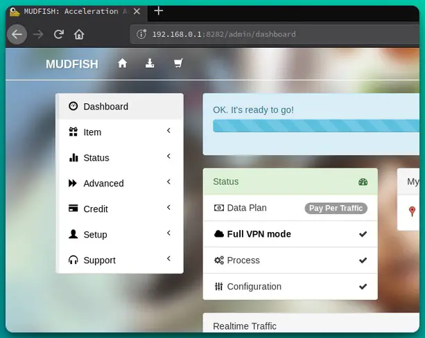This screenshot has height=338, width=425.
Task: Click the Full VPN mode label
Action: pos(259,233)
